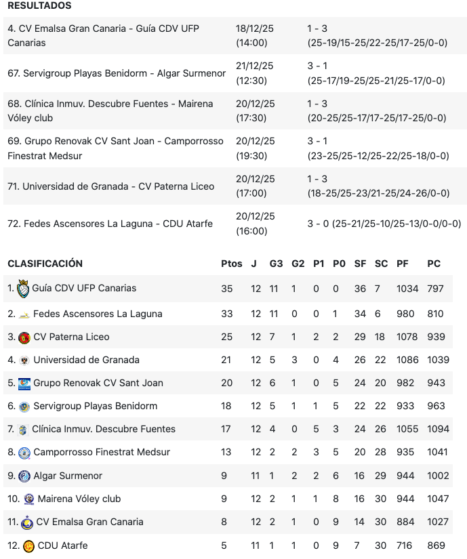Click the Algar Surmenor team logo
467x559 pixels.
(24, 476)
